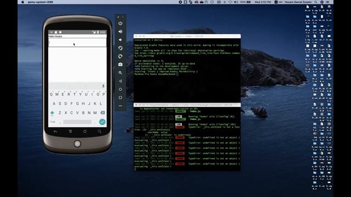Click the emulator Home circle button
The image size is (351, 197).
tap(121, 89)
